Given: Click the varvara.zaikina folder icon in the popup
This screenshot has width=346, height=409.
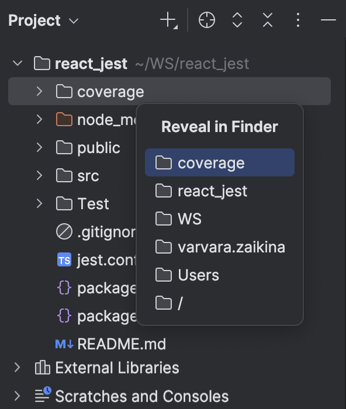Looking at the screenshot, I should tap(164, 247).
